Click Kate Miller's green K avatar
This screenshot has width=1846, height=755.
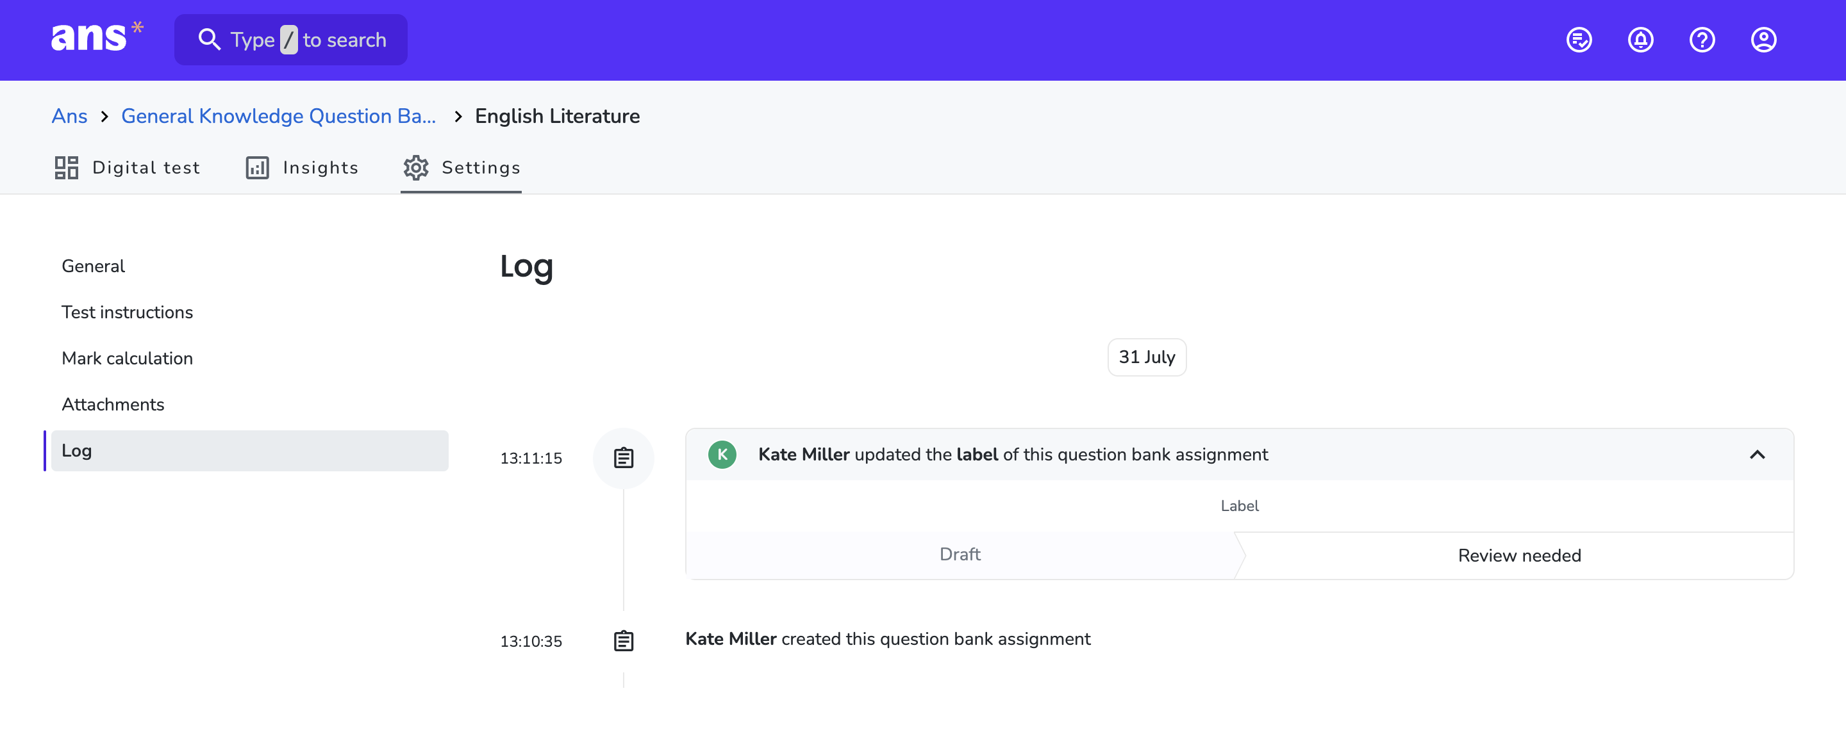pos(722,455)
